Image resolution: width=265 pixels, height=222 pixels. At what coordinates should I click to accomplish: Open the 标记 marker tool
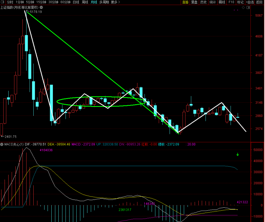pyautogui.click(x=240, y=2)
